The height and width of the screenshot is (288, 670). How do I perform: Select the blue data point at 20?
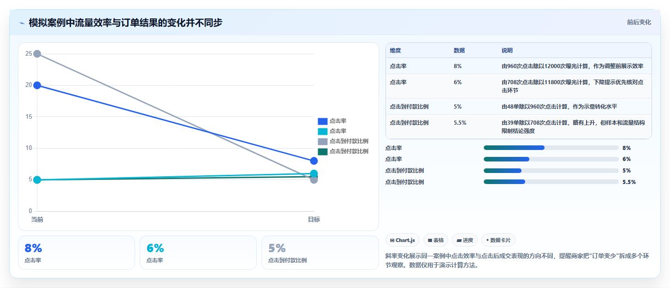(37, 85)
